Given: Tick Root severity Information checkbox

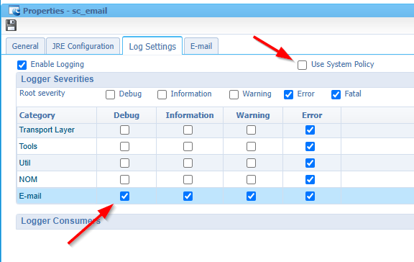Looking at the screenshot, I should click(x=162, y=94).
